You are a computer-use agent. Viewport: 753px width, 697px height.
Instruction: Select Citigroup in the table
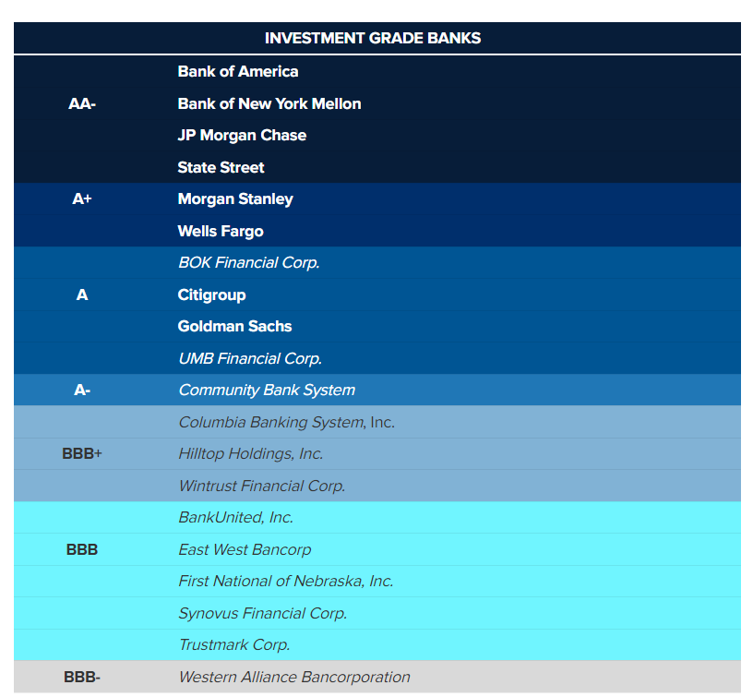coord(212,295)
